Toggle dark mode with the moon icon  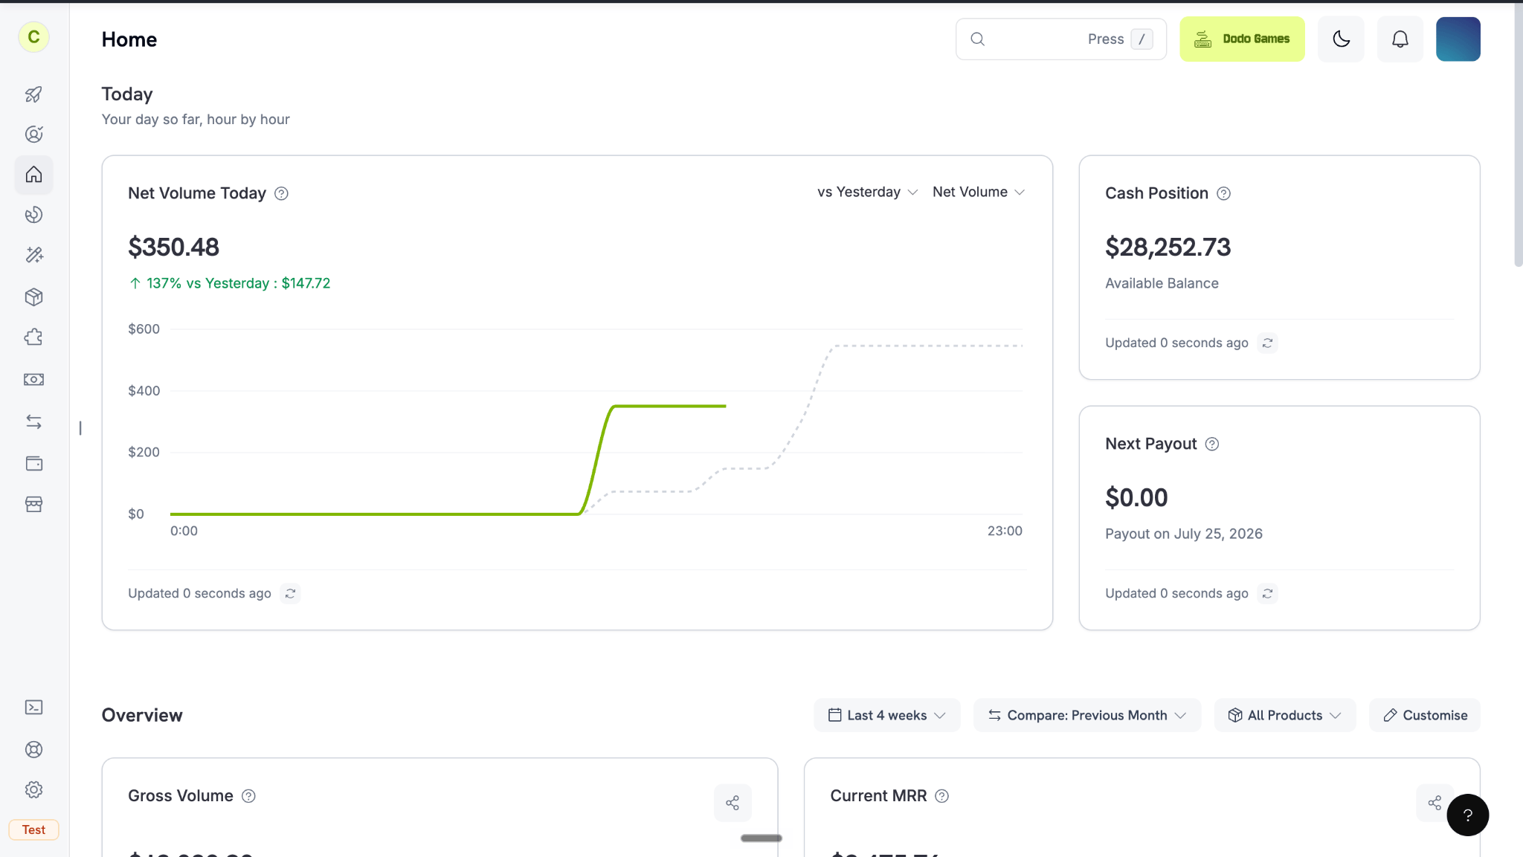1341,39
